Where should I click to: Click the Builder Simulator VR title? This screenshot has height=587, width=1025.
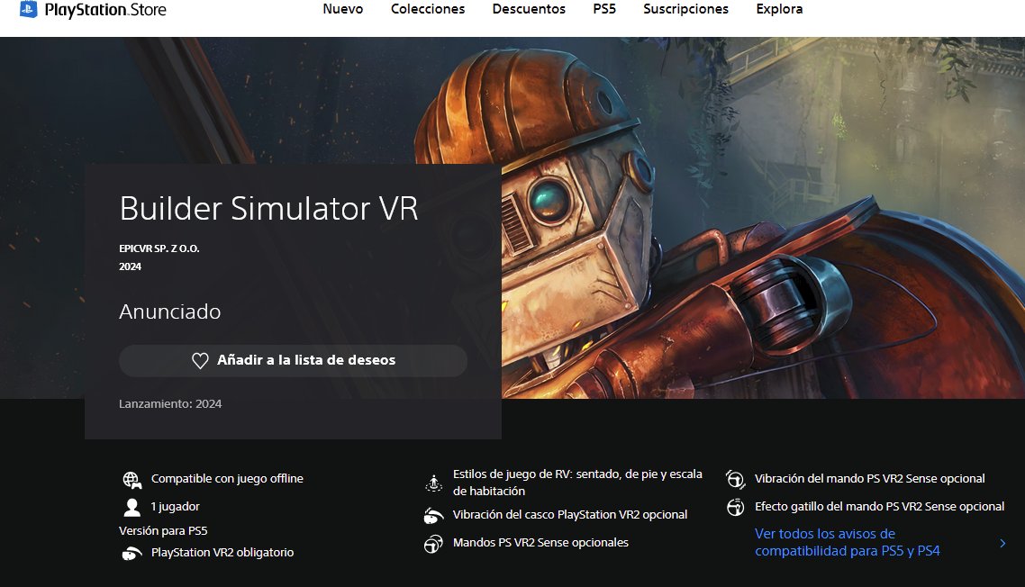[x=268, y=209]
